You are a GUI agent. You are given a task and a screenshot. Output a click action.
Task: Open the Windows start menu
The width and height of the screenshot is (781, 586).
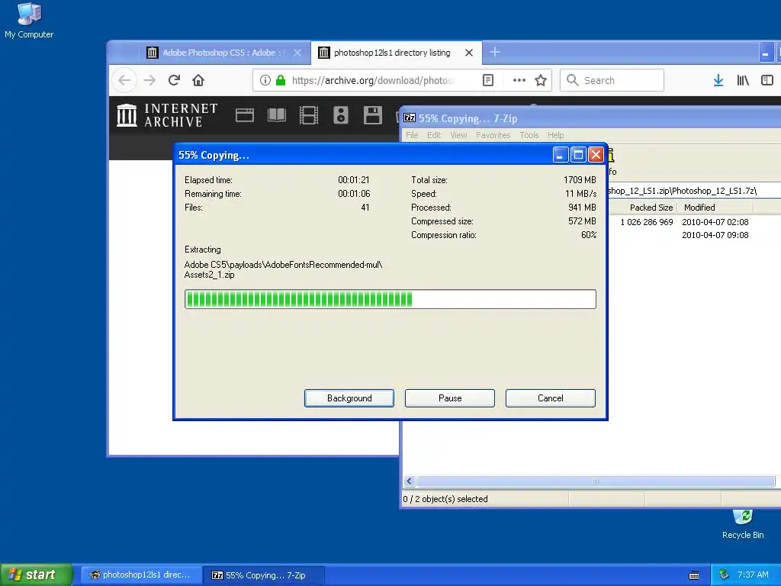(x=36, y=575)
